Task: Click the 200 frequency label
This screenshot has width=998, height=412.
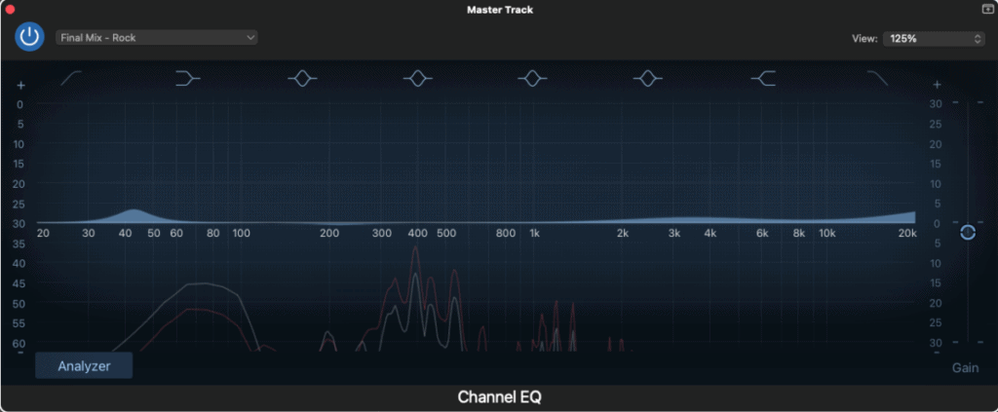Action: tap(329, 234)
